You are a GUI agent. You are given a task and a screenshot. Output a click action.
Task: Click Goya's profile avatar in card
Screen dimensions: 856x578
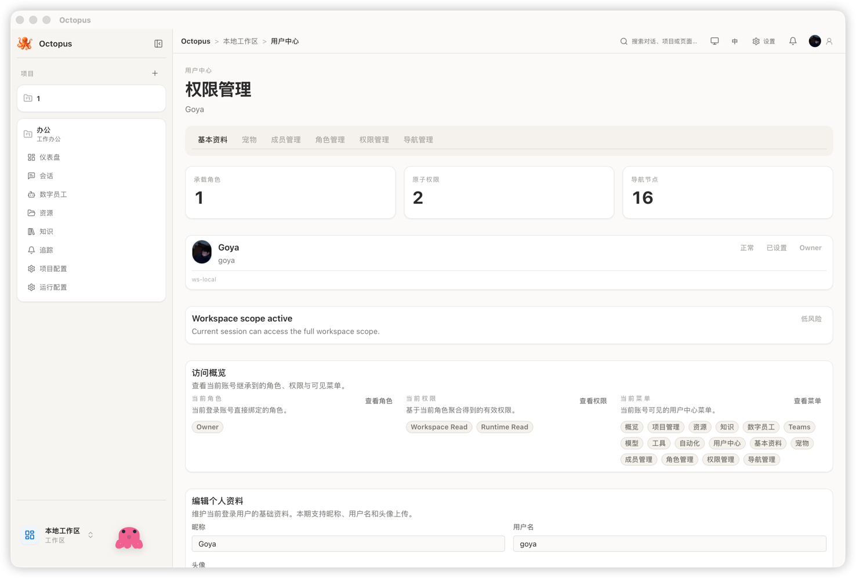[202, 252]
